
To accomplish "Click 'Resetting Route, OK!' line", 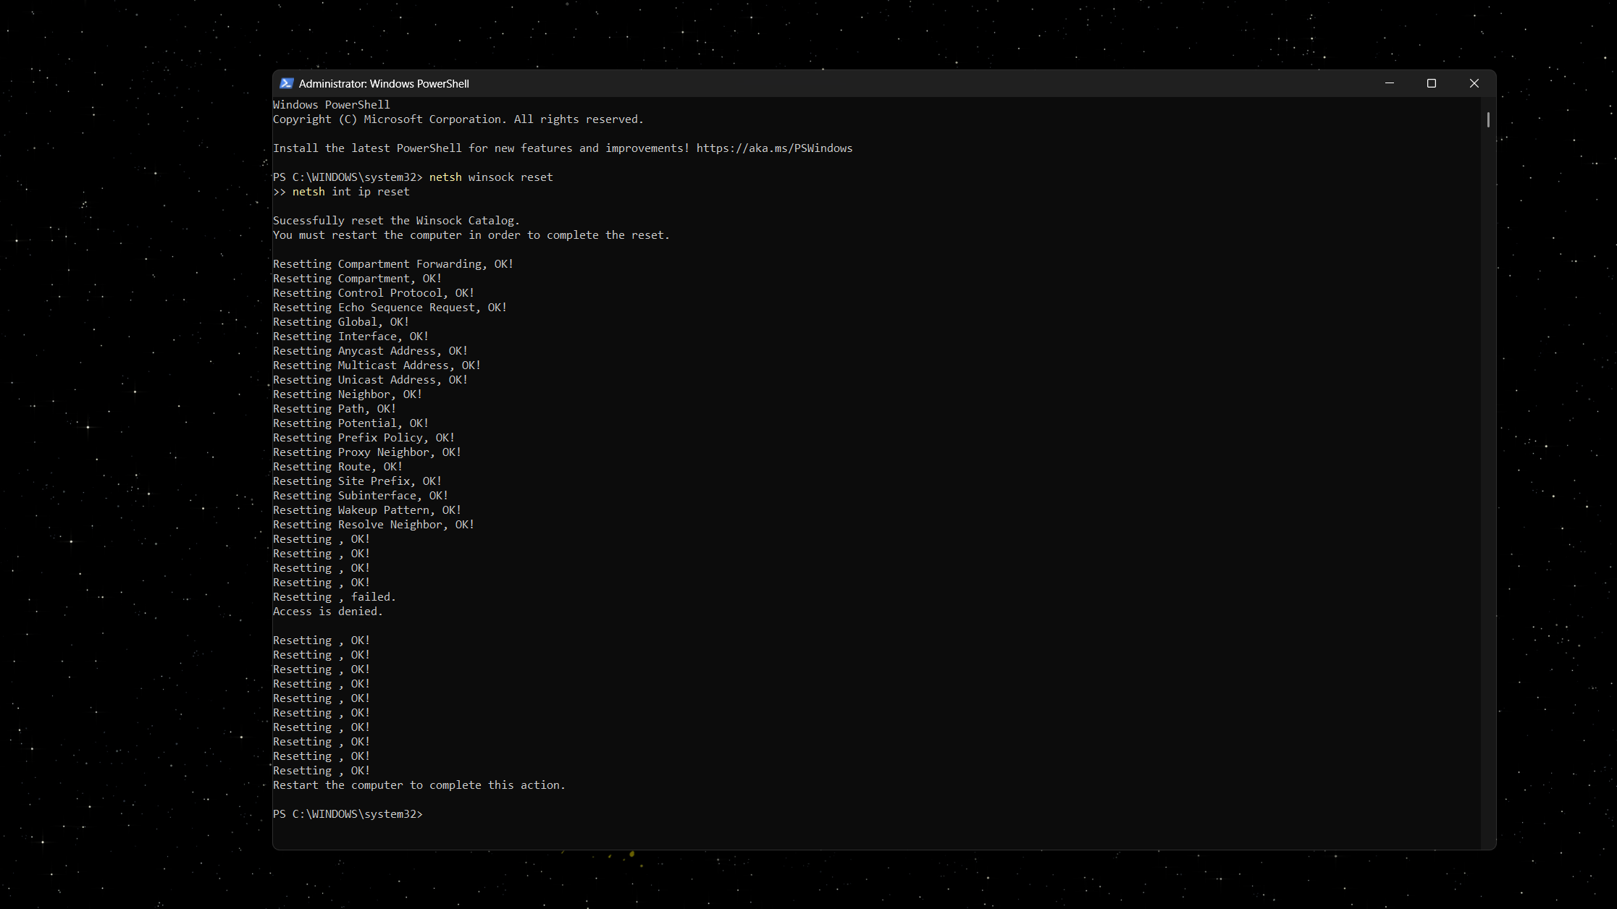I will pyautogui.click(x=337, y=467).
